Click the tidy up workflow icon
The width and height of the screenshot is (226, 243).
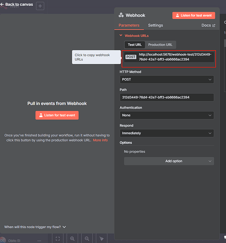(102, 239)
